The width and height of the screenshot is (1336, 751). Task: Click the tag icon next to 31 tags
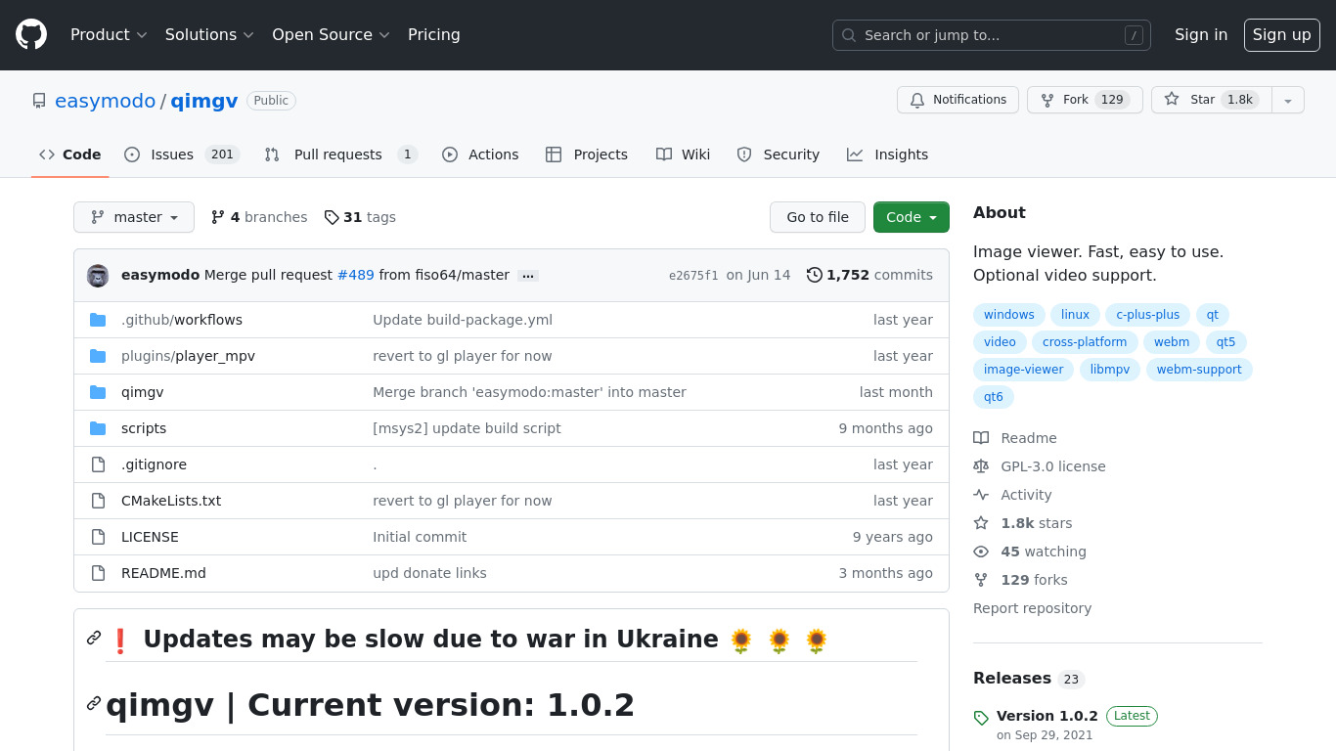point(332,217)
